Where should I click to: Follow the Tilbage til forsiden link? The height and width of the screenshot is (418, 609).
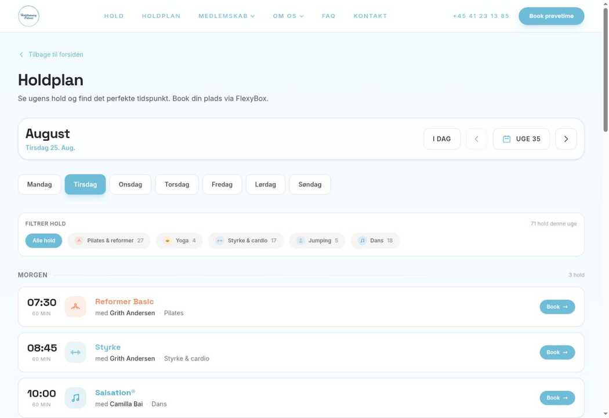click(x=51, y=54)
